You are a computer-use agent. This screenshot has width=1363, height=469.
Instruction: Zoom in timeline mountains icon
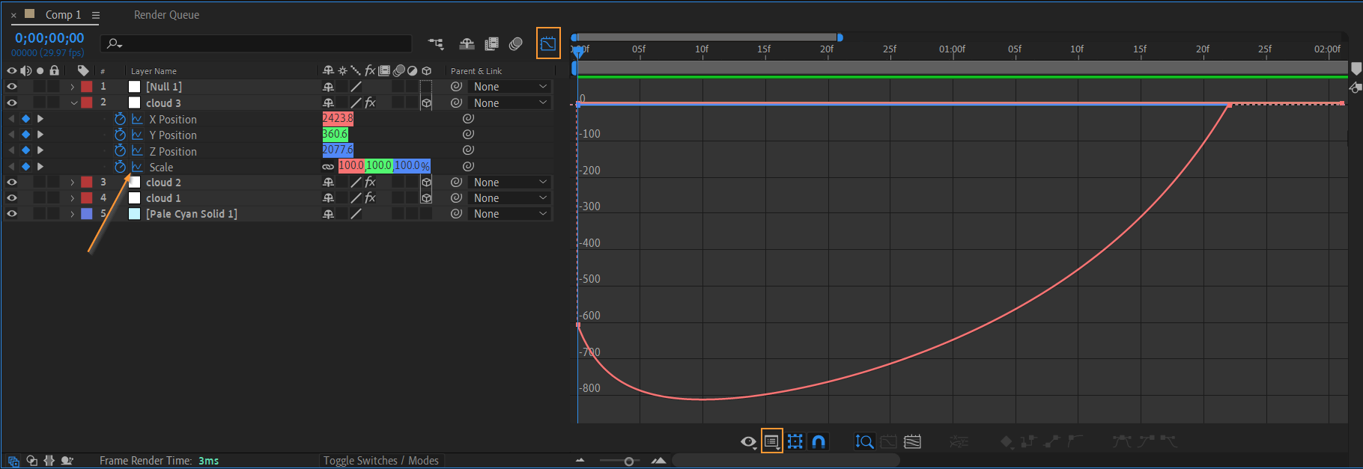659,461
